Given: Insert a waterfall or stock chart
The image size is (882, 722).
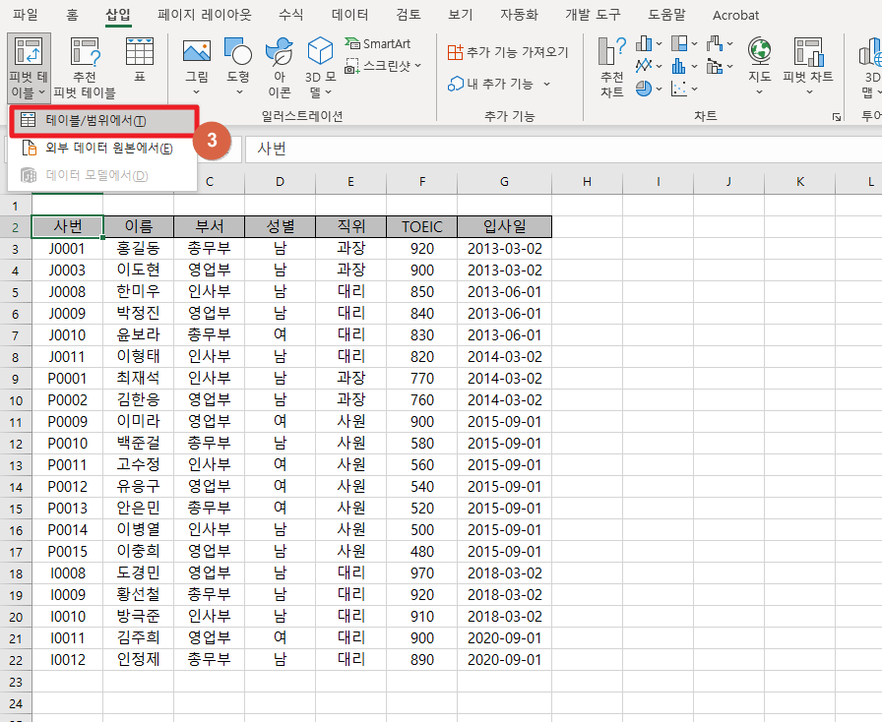Looking at the screenshot, I should click(715, 43).
